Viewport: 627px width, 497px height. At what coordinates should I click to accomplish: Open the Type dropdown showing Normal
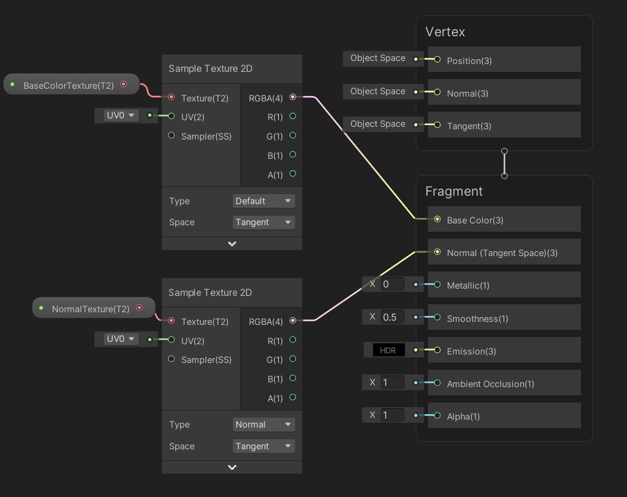(x=263, y=424)
